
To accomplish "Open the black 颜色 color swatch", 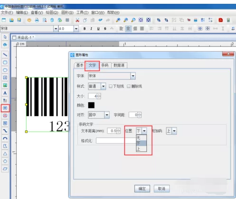I will coord(91,105).
